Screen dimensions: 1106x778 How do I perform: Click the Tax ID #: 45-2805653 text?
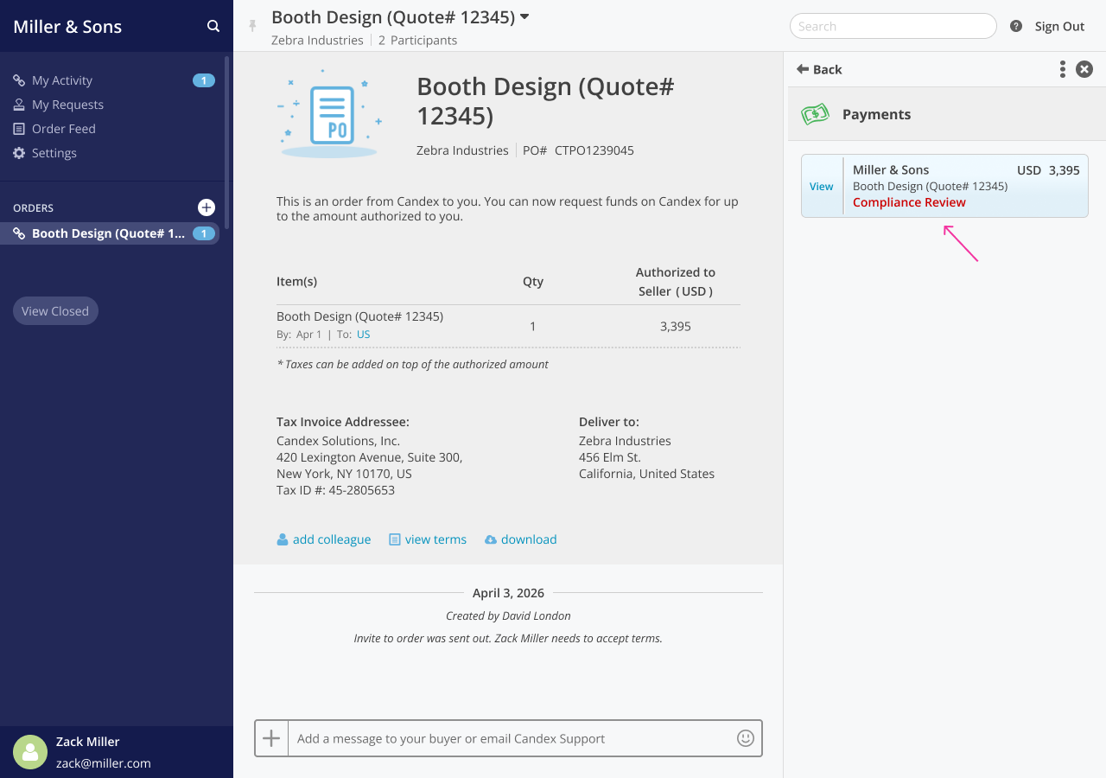(335, 490)
